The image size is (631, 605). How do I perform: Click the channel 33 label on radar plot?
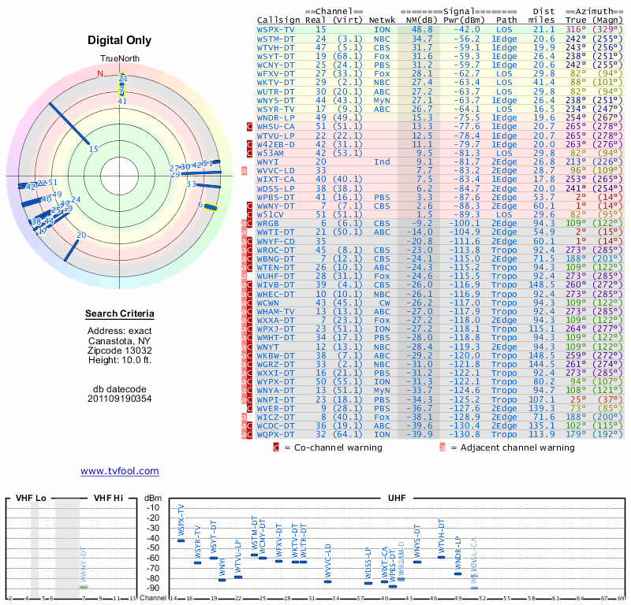point(191,184)
